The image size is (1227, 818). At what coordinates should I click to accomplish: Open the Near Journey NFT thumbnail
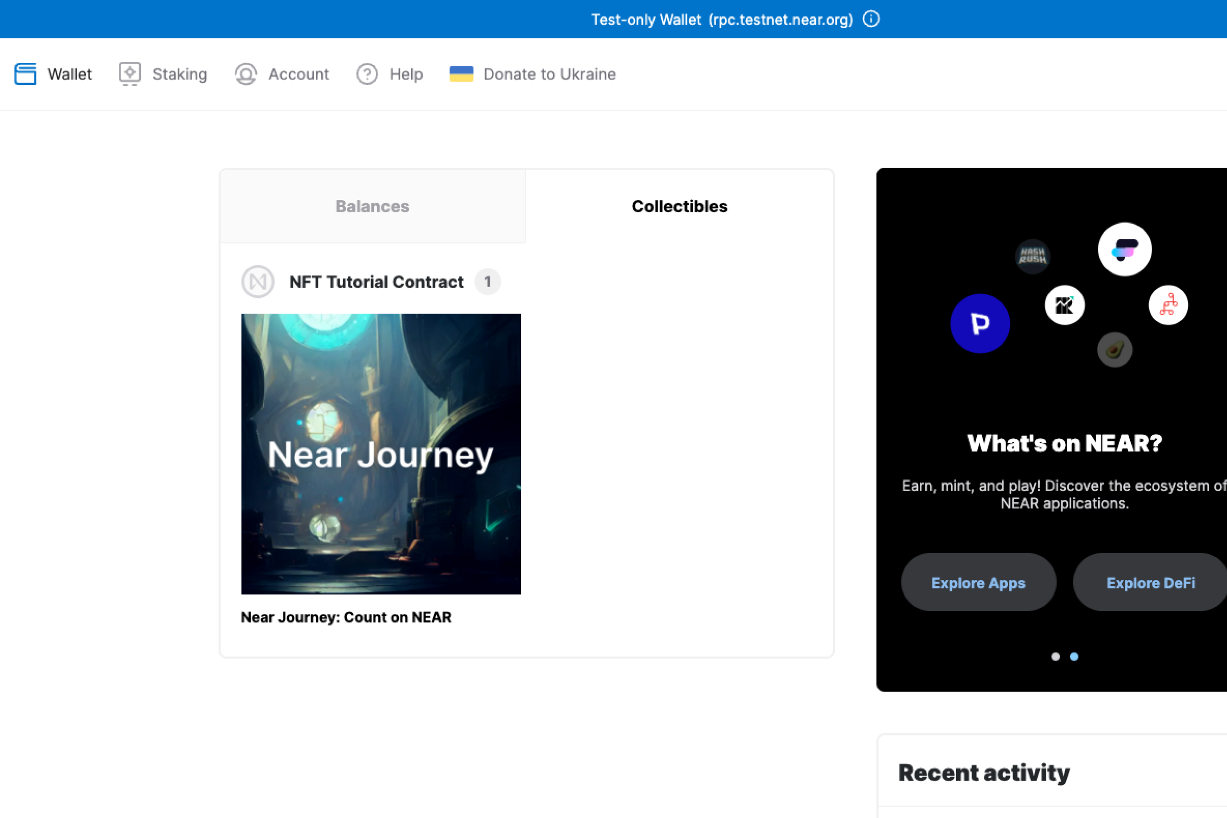click(x=381, y=453)
